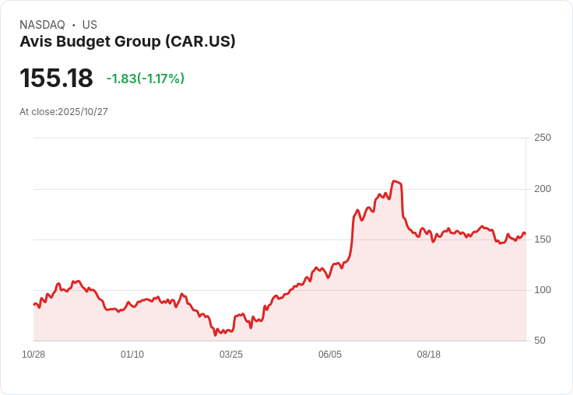Click the 250 y-axis label

point(542,138)
